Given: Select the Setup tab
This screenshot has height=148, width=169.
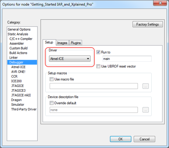Looking at the screenshot, I should 49,42.
